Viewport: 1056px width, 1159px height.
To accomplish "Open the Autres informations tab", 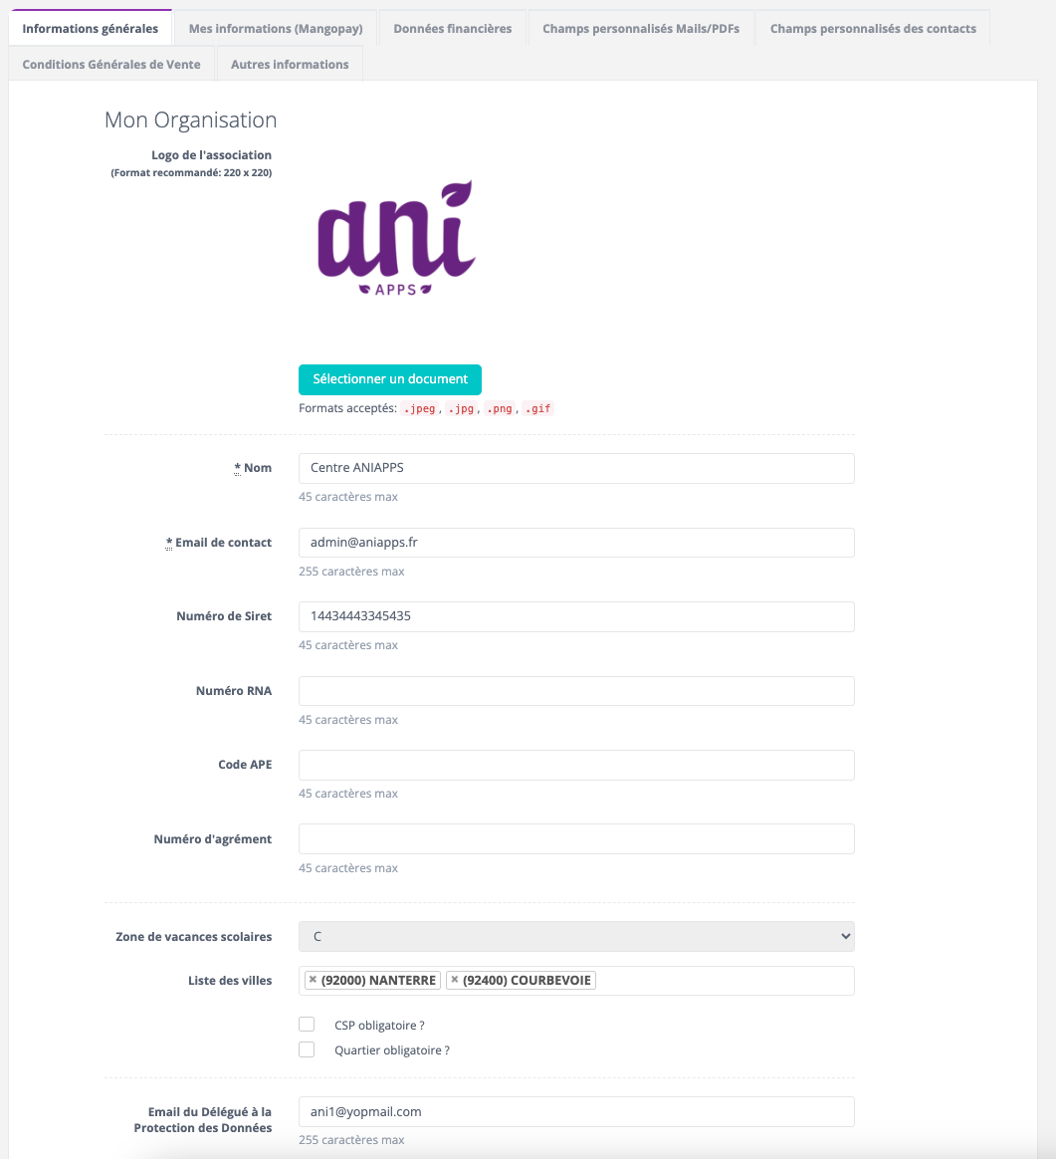I will [x=290, y=65].
